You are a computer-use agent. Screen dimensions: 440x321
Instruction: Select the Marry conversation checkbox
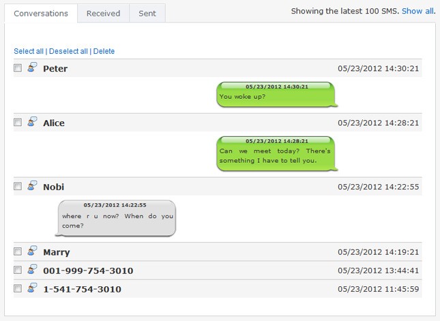tap(18, 252)
